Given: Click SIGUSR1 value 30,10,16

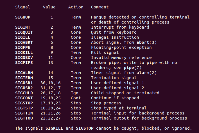Looking at the screenshot, I should pyautogui.click(x=51, y=83).
